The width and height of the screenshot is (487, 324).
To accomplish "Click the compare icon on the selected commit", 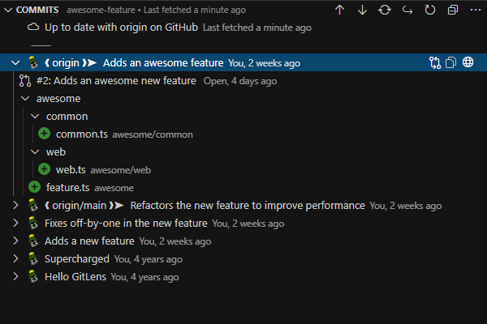I will click(435, 62).
